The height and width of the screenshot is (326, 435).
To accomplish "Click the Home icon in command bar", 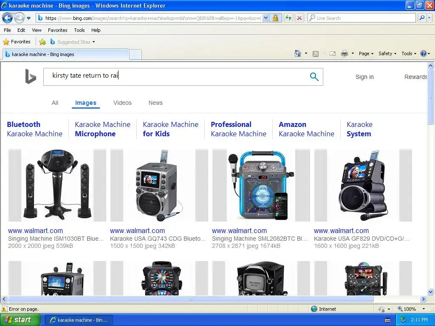I will (x=298, y=53).
